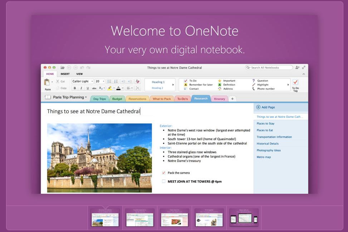This screenshot has width=348, height=232.
Task: Expand the heading styles gallery arrow
Action: point(173,85)
